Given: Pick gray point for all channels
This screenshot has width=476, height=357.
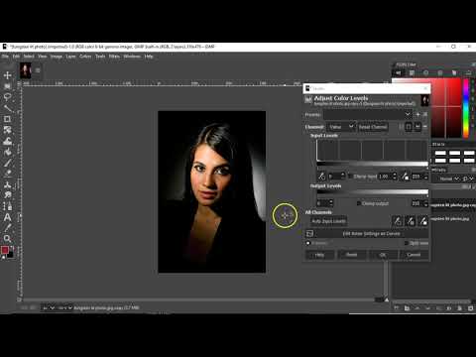Looking at the screenshot, I should tap(411, 221).
